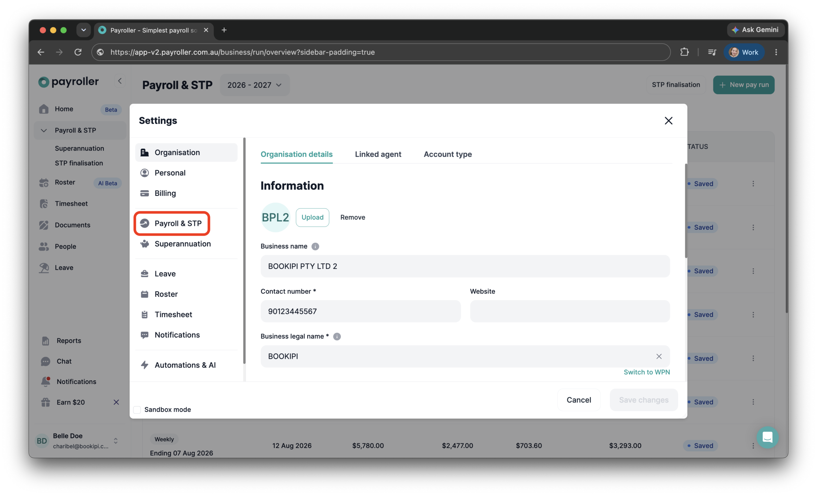The image size is (817, 496).
Task: Switch to Organisation details tab
Action: tap(296, 154)
